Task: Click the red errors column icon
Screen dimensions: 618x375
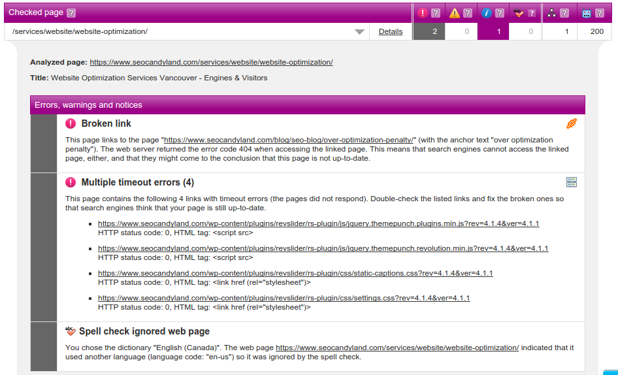Action: click(422, 13)
